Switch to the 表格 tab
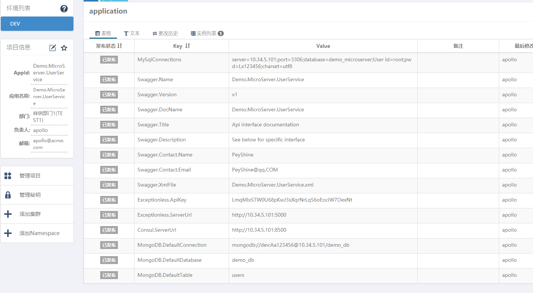Screen dimensions: 533x293 point(103,33)
